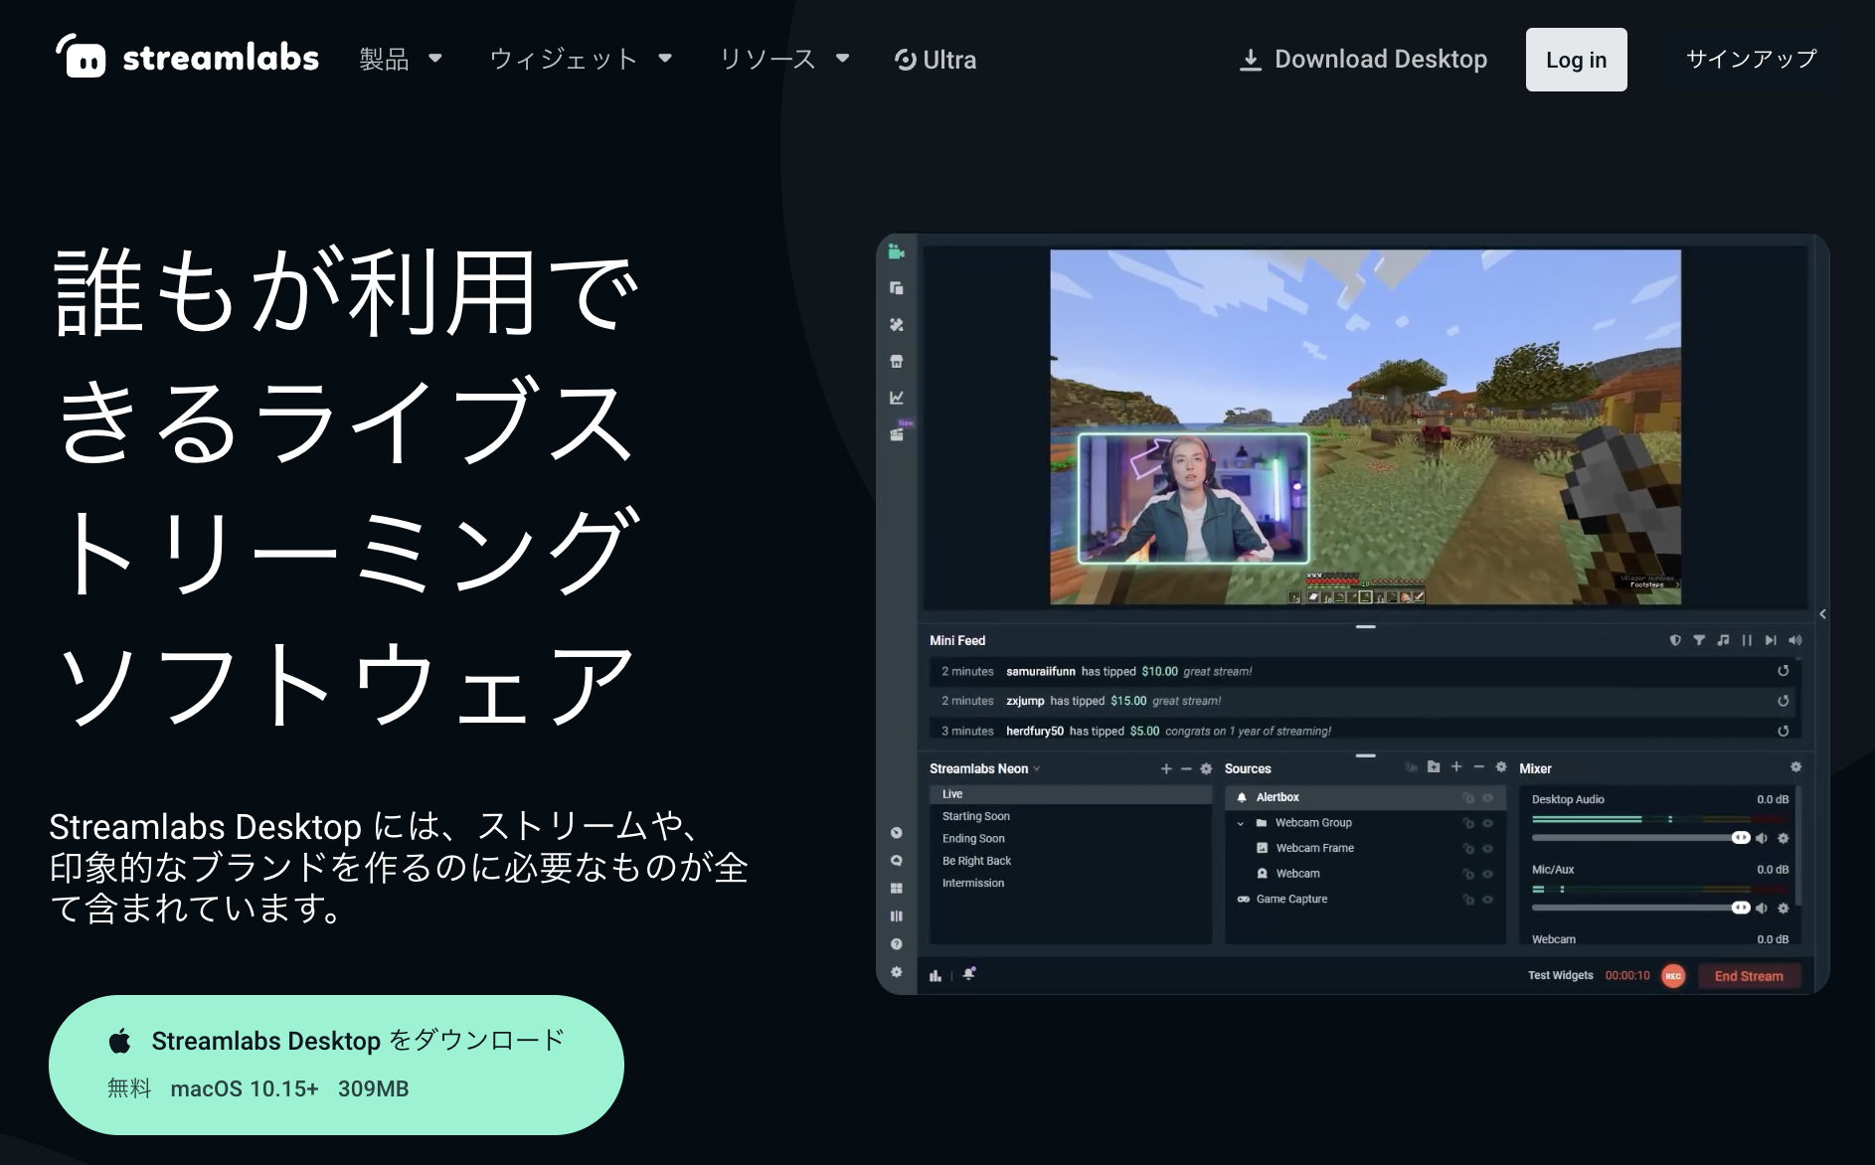
Task: Click the Mini Feed filter funnel icon
Action: click(1699, 641)
